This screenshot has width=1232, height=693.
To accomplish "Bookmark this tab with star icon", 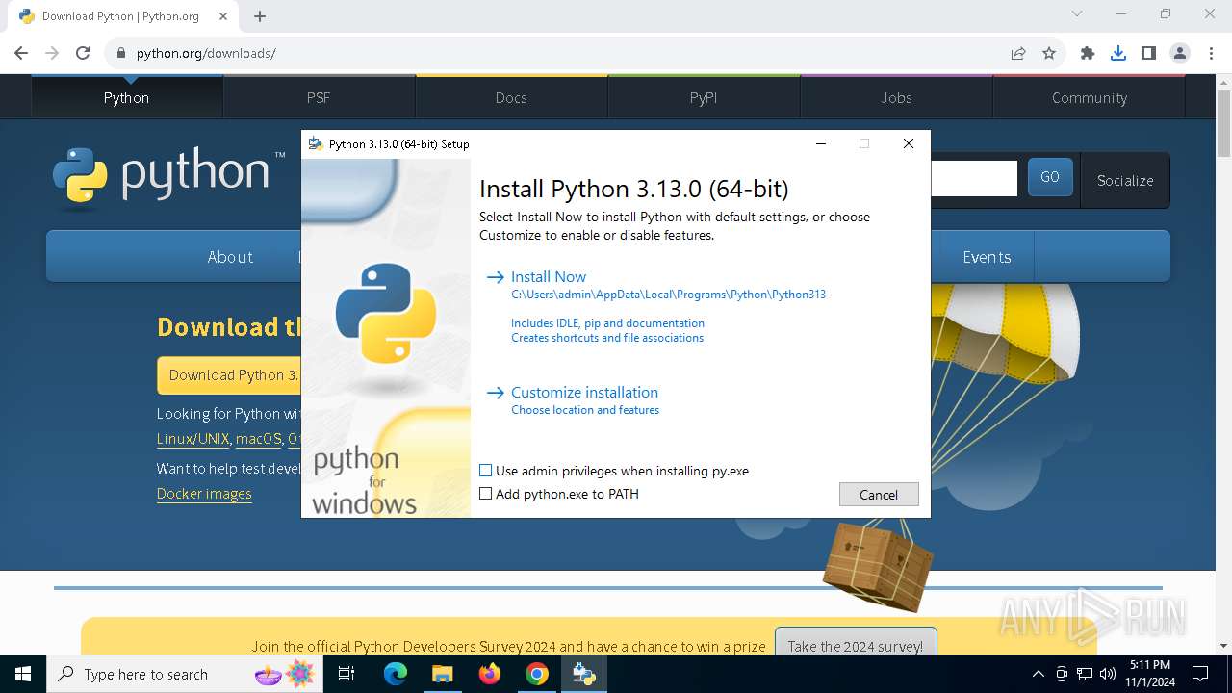I will [1049, 53].
